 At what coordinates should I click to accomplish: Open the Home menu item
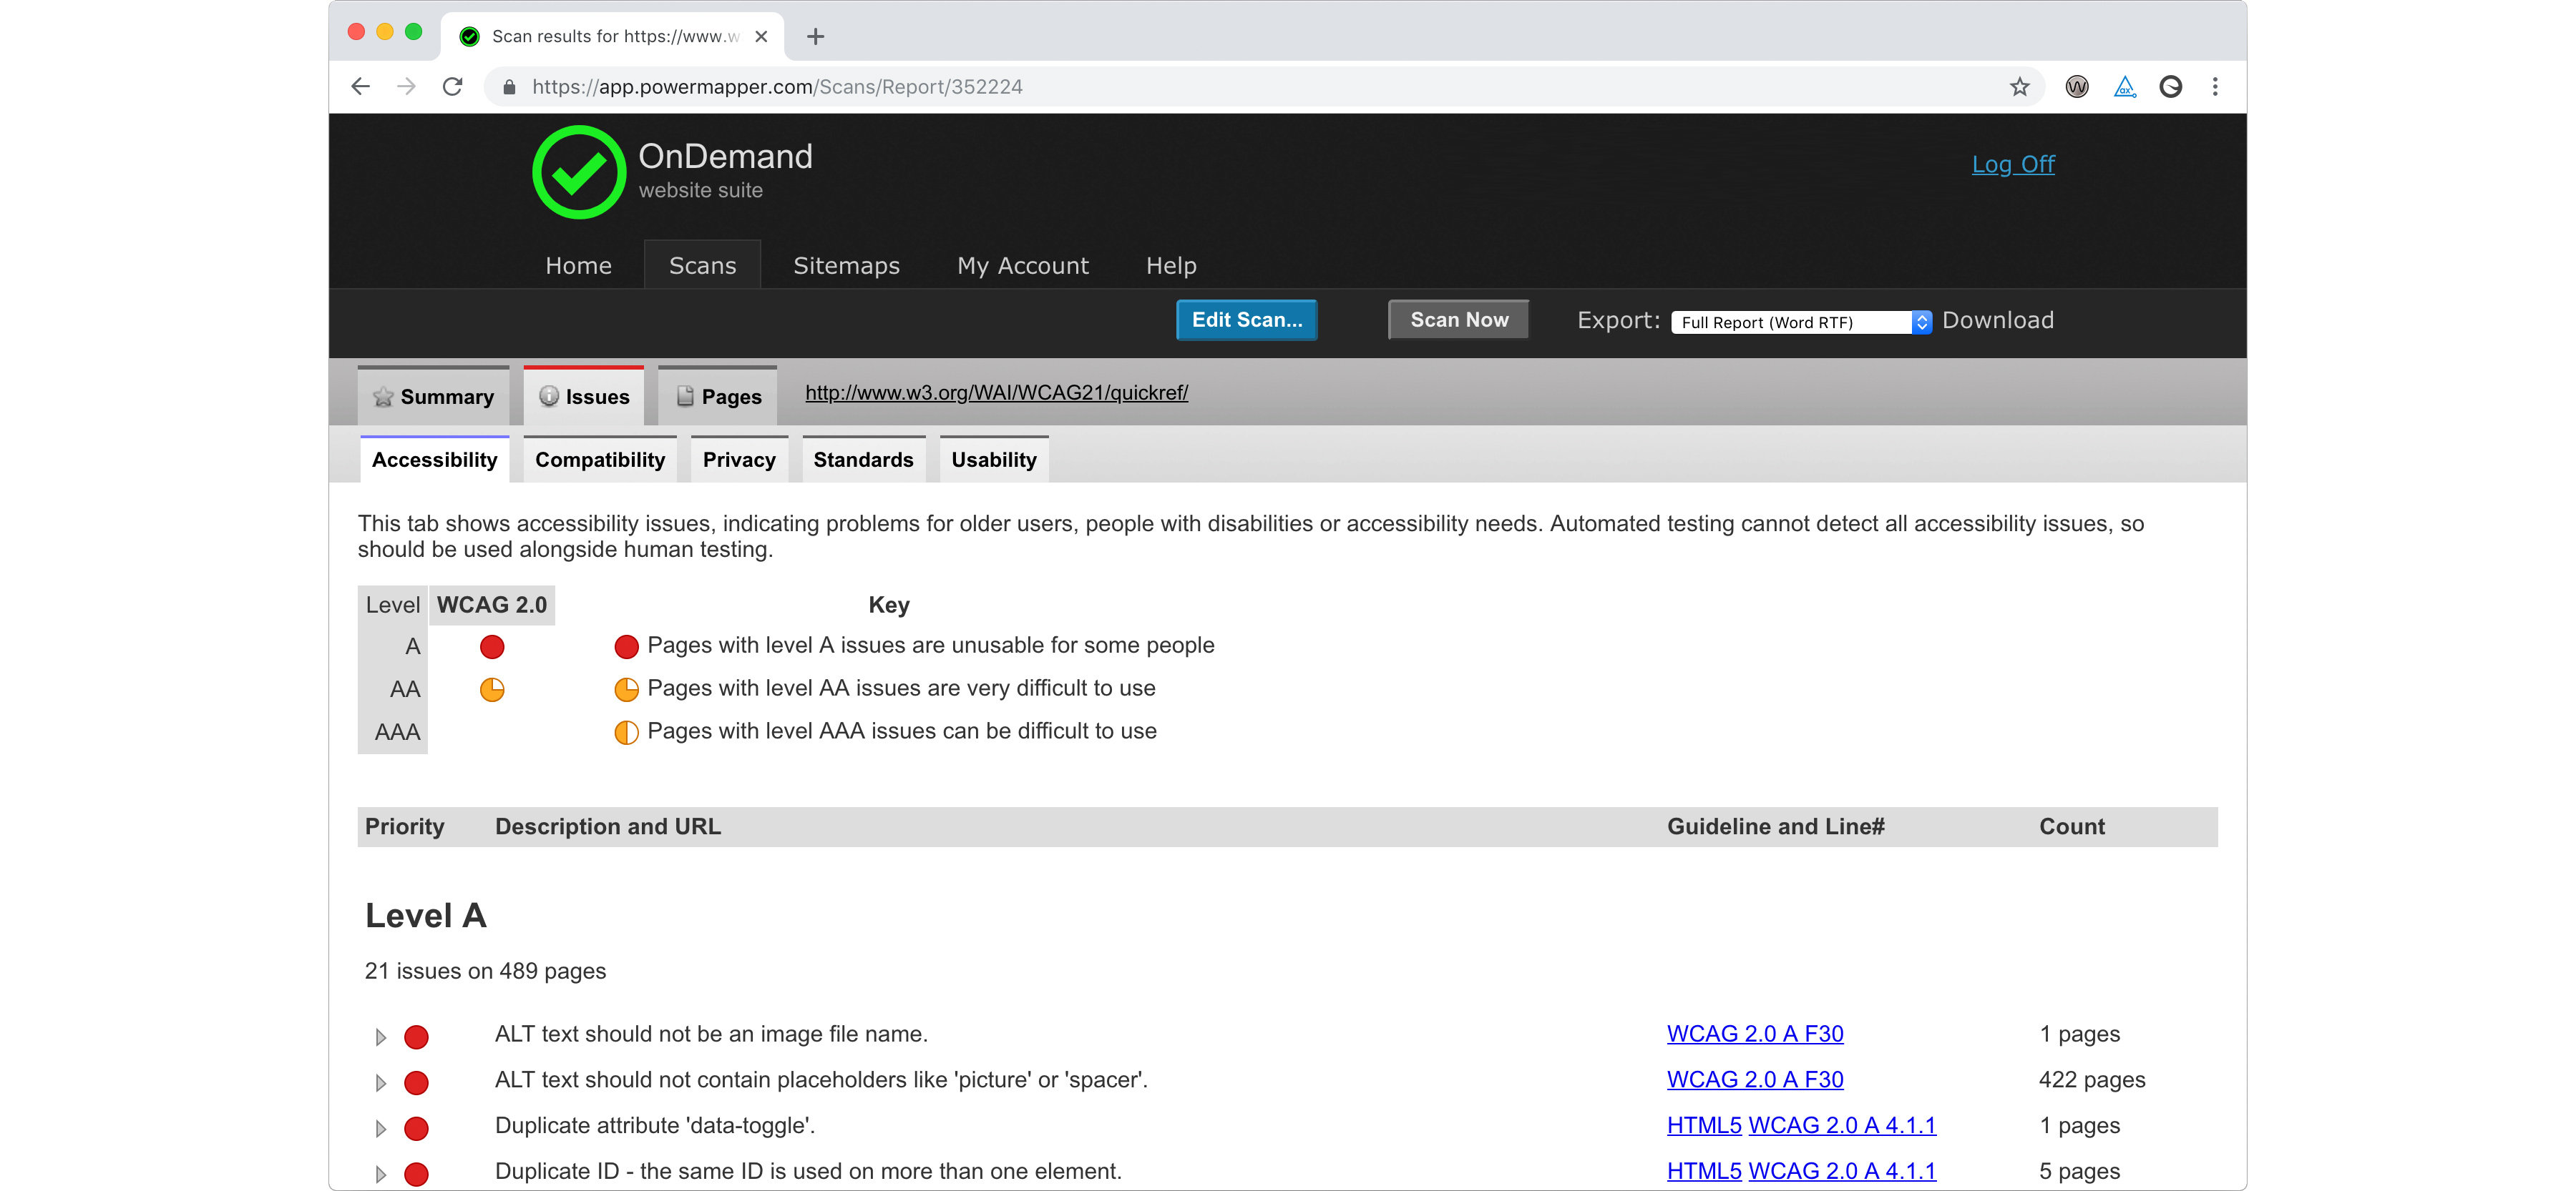pos(578,265)
